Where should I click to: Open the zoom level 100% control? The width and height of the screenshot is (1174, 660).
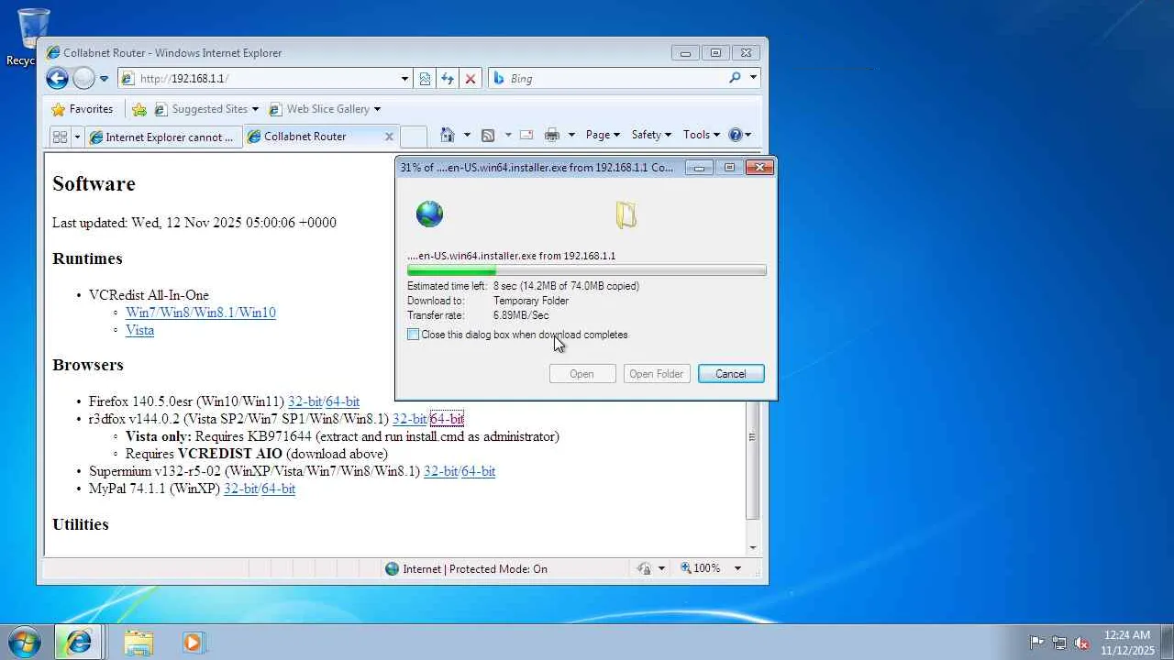point(701,569)
